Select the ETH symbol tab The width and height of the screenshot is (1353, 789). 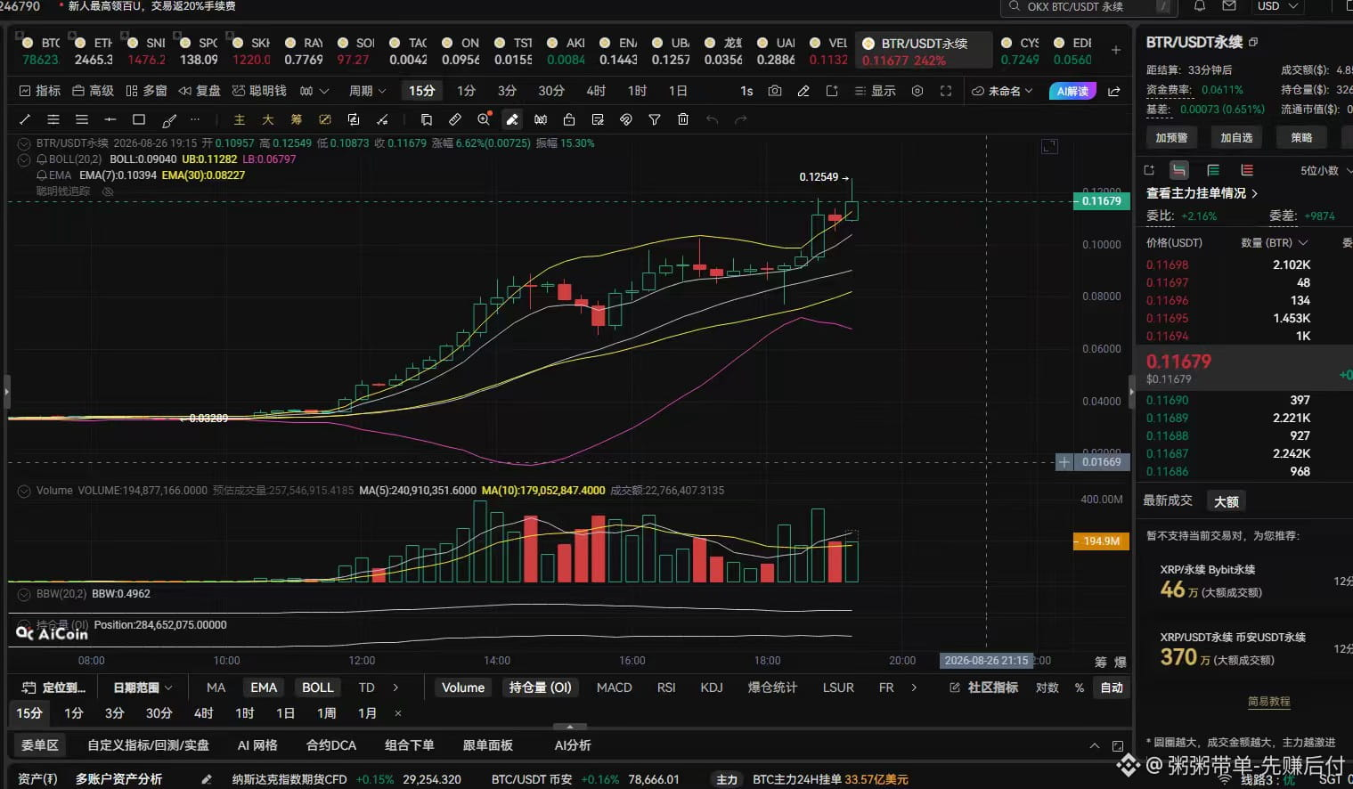(94, 51)
